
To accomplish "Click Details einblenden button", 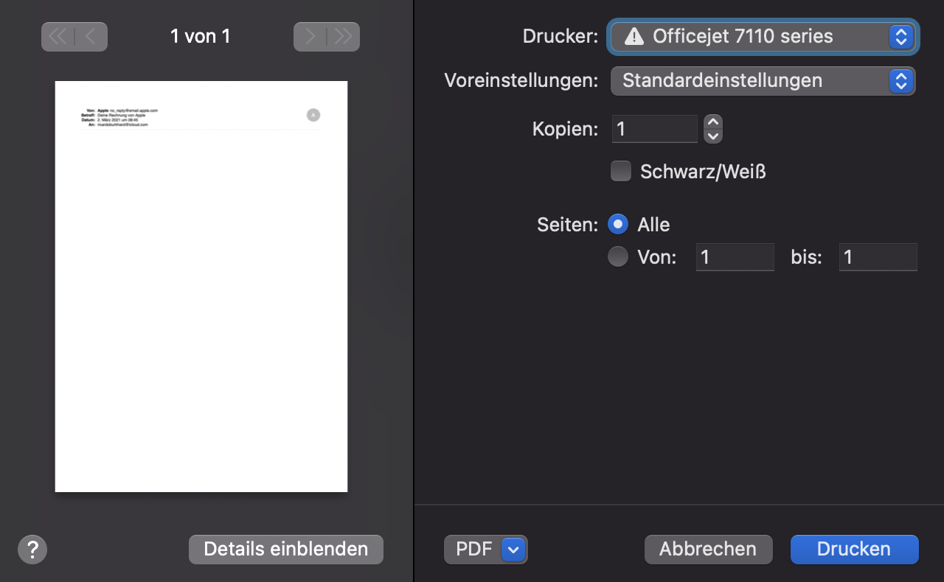I will (x=285, y=549).
